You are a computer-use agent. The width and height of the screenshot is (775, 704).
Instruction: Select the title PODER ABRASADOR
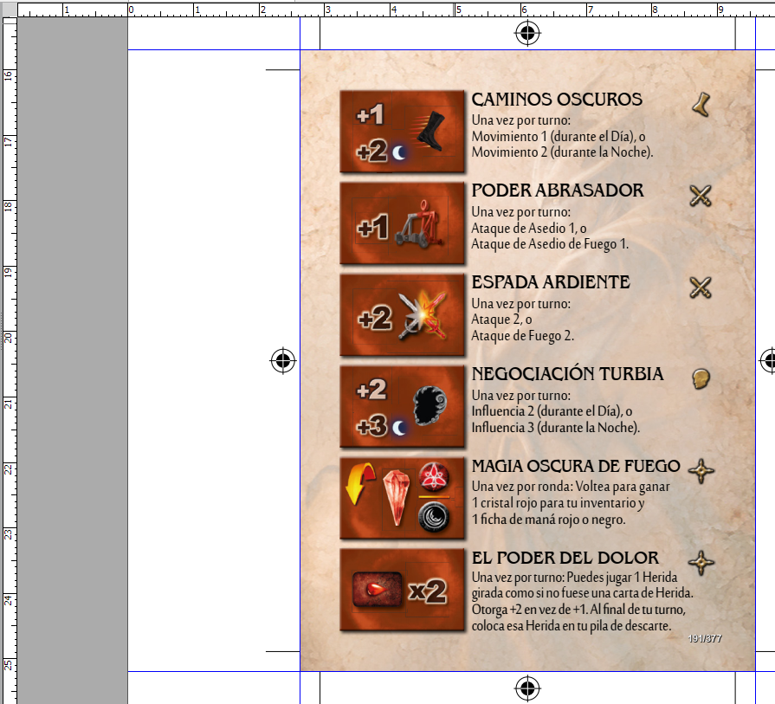(558, 191)
